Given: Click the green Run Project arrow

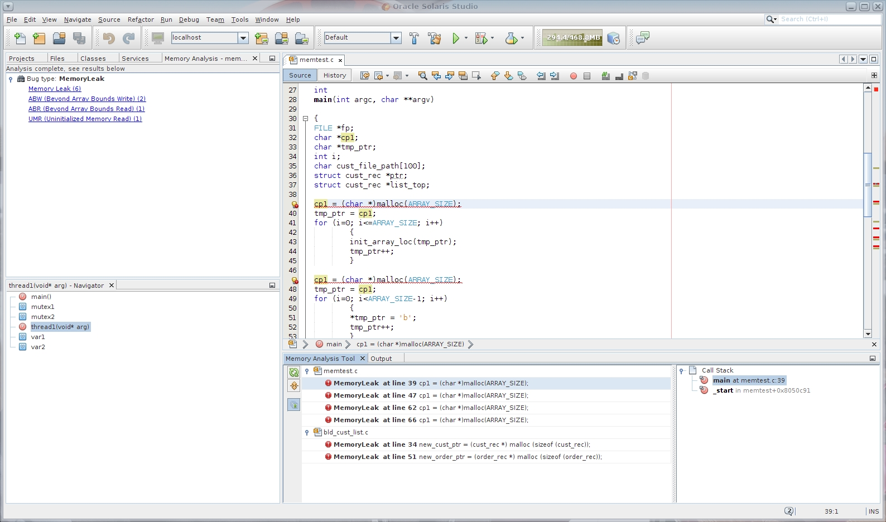Looking at the screenshot, I should tap(456, 38).
